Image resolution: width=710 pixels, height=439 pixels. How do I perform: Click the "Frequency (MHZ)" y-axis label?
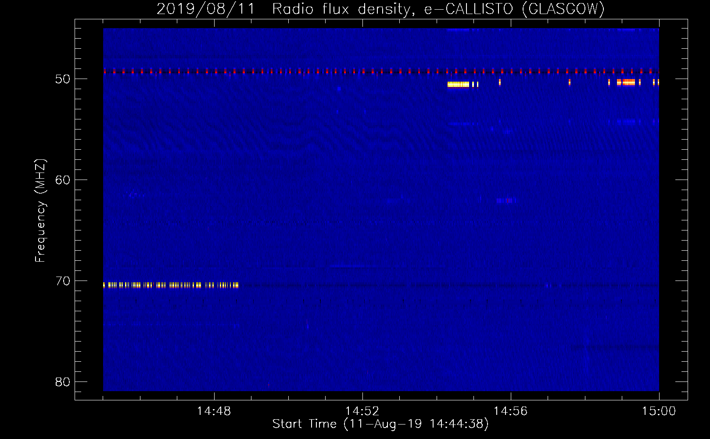tap(40, 211)
